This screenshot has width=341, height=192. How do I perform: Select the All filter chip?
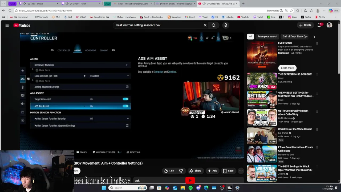click(x=250, y=37)
